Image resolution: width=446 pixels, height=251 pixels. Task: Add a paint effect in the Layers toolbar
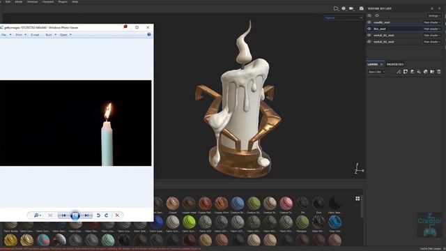[399, 72]
